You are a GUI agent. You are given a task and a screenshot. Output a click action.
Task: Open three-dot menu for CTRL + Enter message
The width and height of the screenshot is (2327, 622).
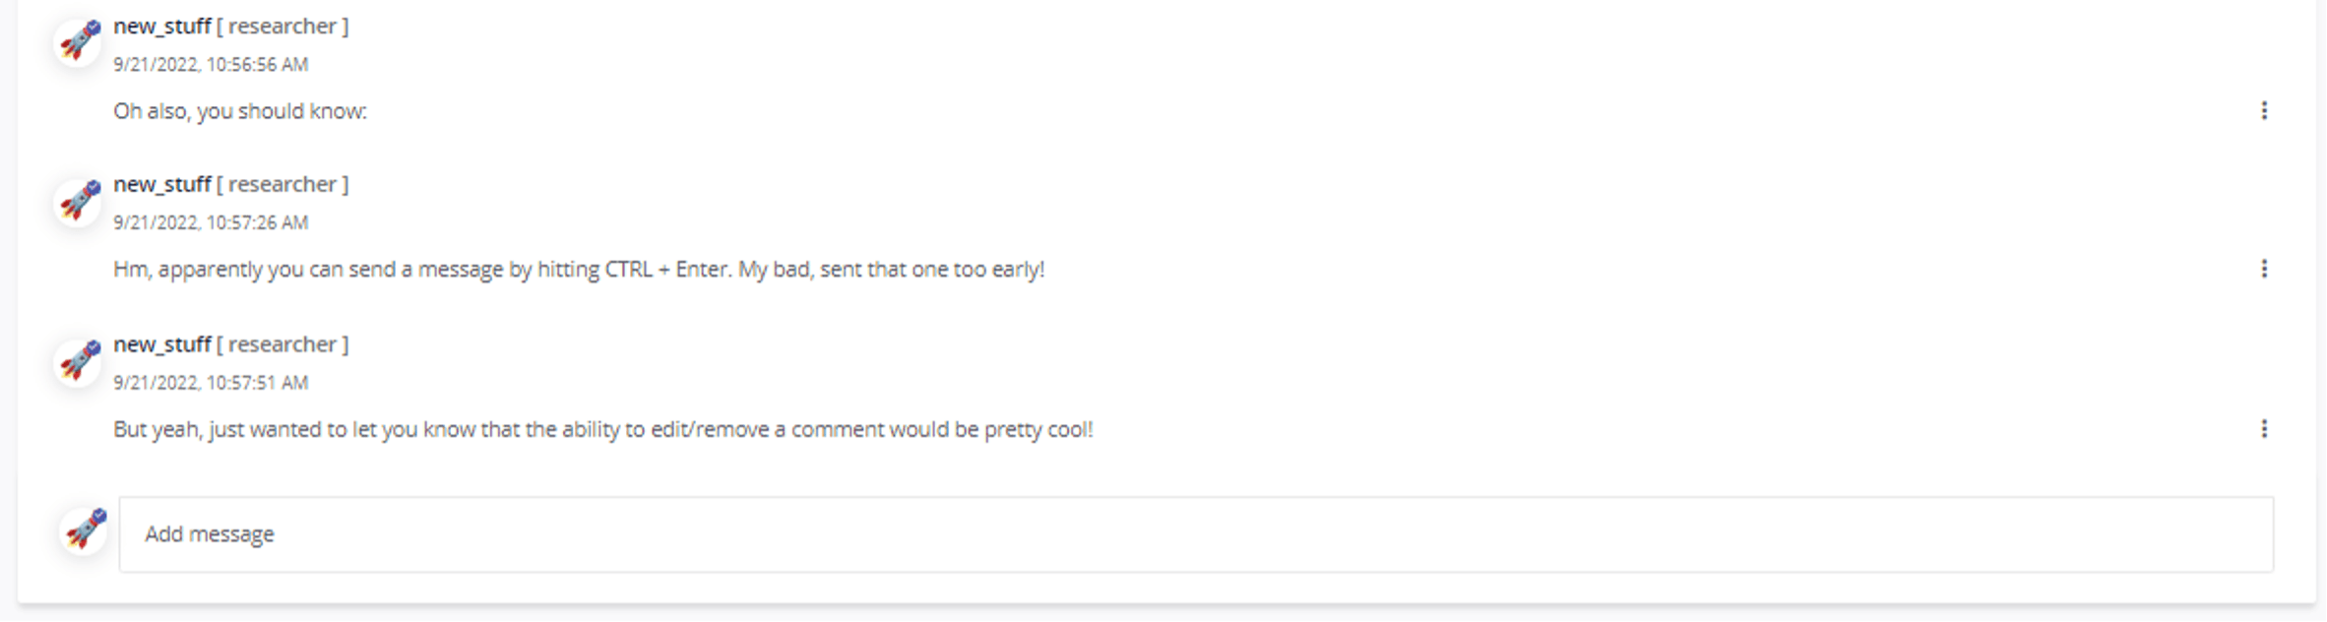click(x=2264, y=269)
